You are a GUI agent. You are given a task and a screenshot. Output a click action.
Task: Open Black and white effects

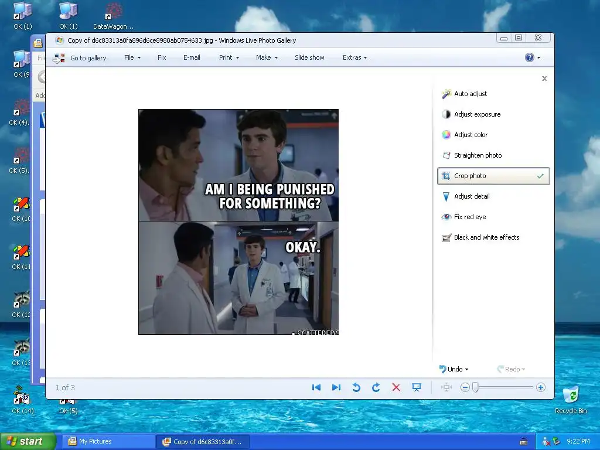click(480, 237)
